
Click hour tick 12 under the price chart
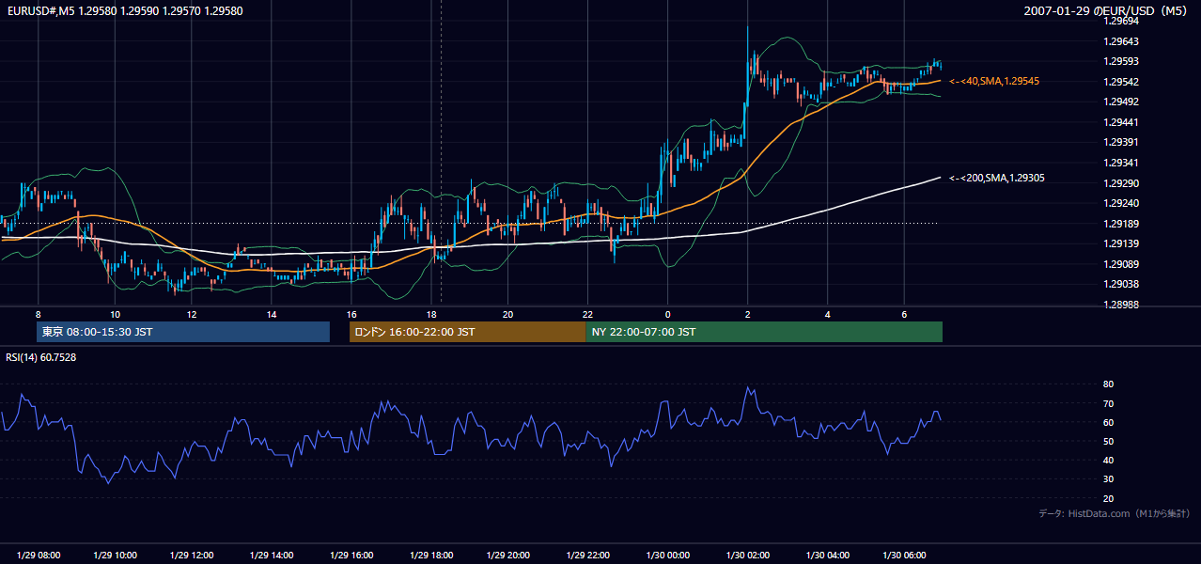pyautogui.click(x=192, y=314)
